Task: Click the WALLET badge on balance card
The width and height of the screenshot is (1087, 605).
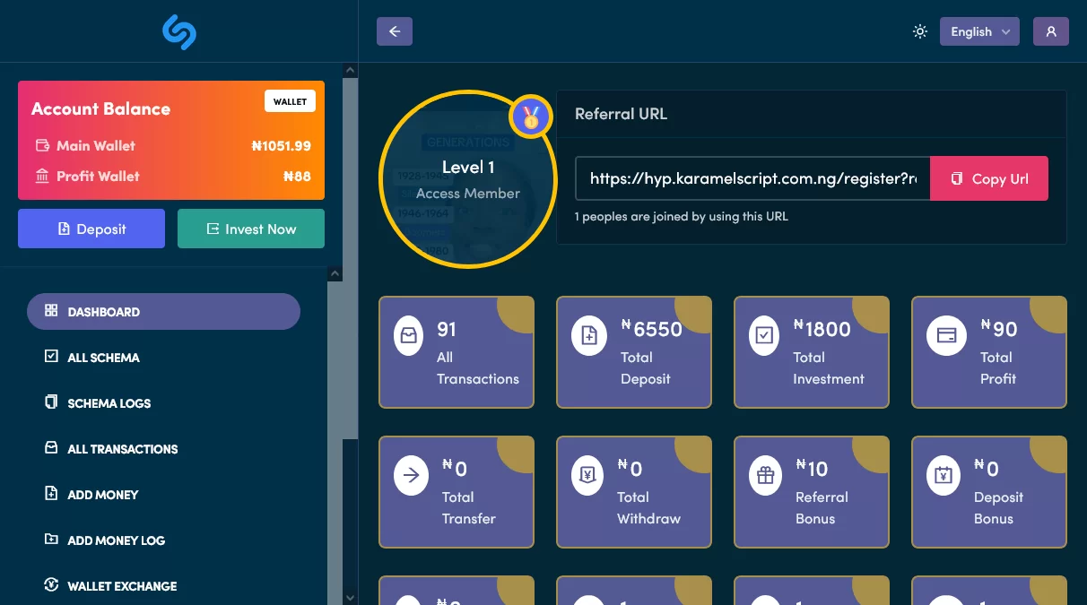Action: click(x=290, y=101)
